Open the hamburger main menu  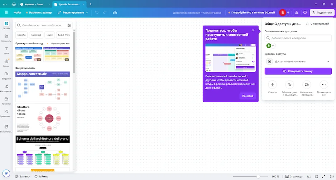(6, 12)
